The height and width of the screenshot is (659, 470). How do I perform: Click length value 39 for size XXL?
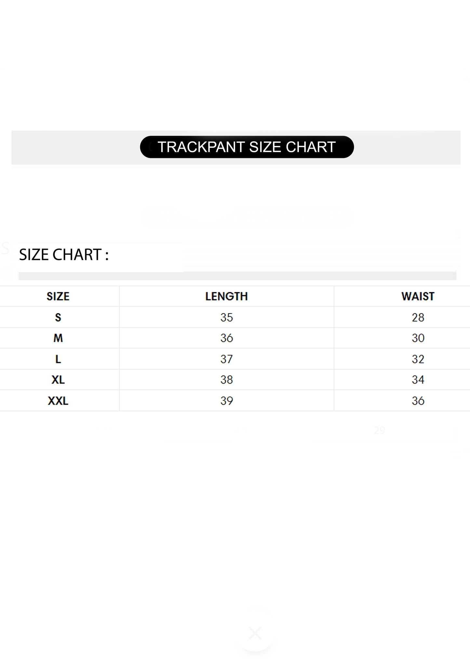point(226,401)
